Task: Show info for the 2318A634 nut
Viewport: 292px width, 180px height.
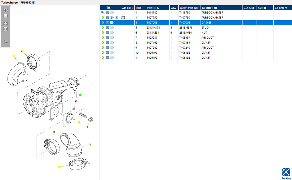Action: [x=112, y=33]
